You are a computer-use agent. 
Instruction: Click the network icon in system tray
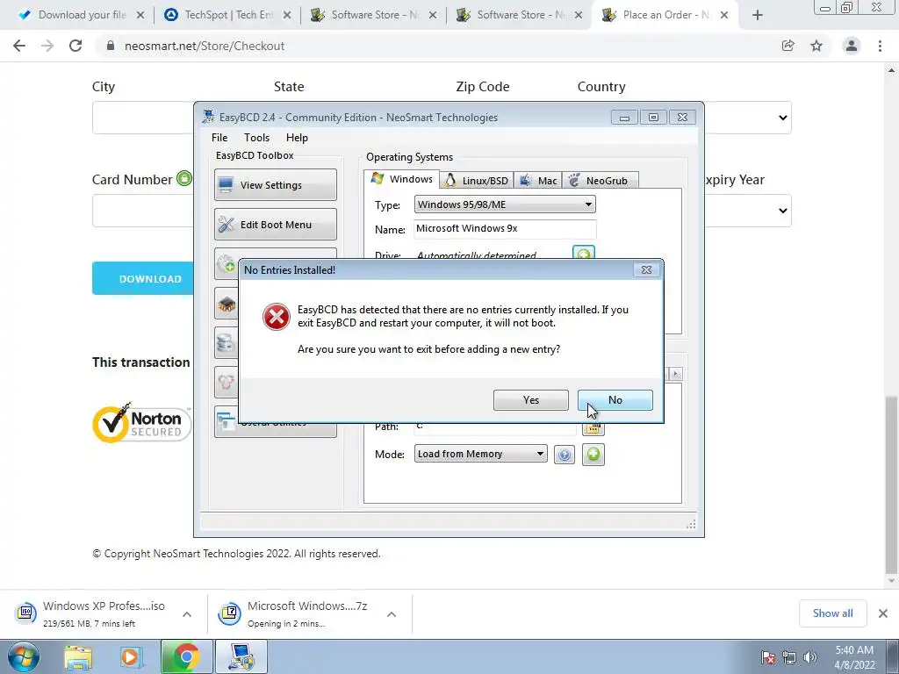pyautogui.click(x=789, y=658)
